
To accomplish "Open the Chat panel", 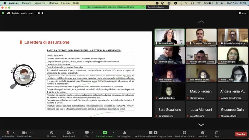I will [x=87, y=134].
